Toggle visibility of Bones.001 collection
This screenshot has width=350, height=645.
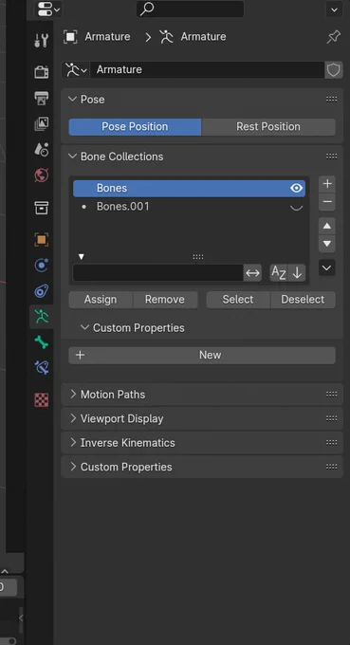297,208
